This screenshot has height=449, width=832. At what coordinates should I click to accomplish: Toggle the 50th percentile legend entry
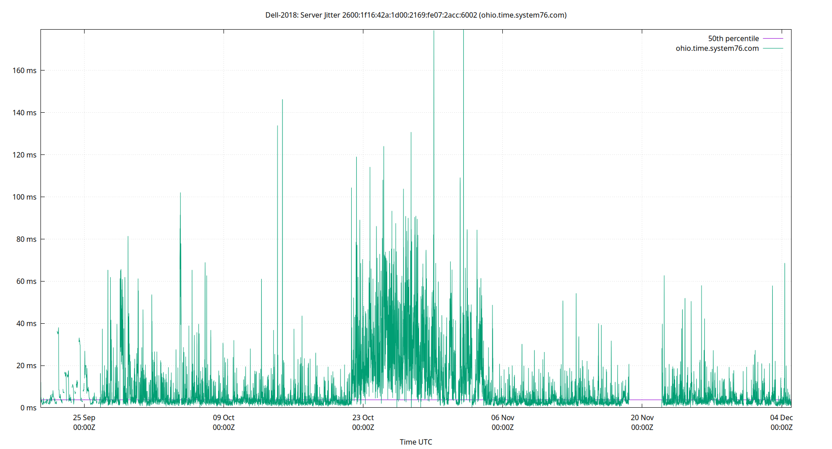(733, 39)
